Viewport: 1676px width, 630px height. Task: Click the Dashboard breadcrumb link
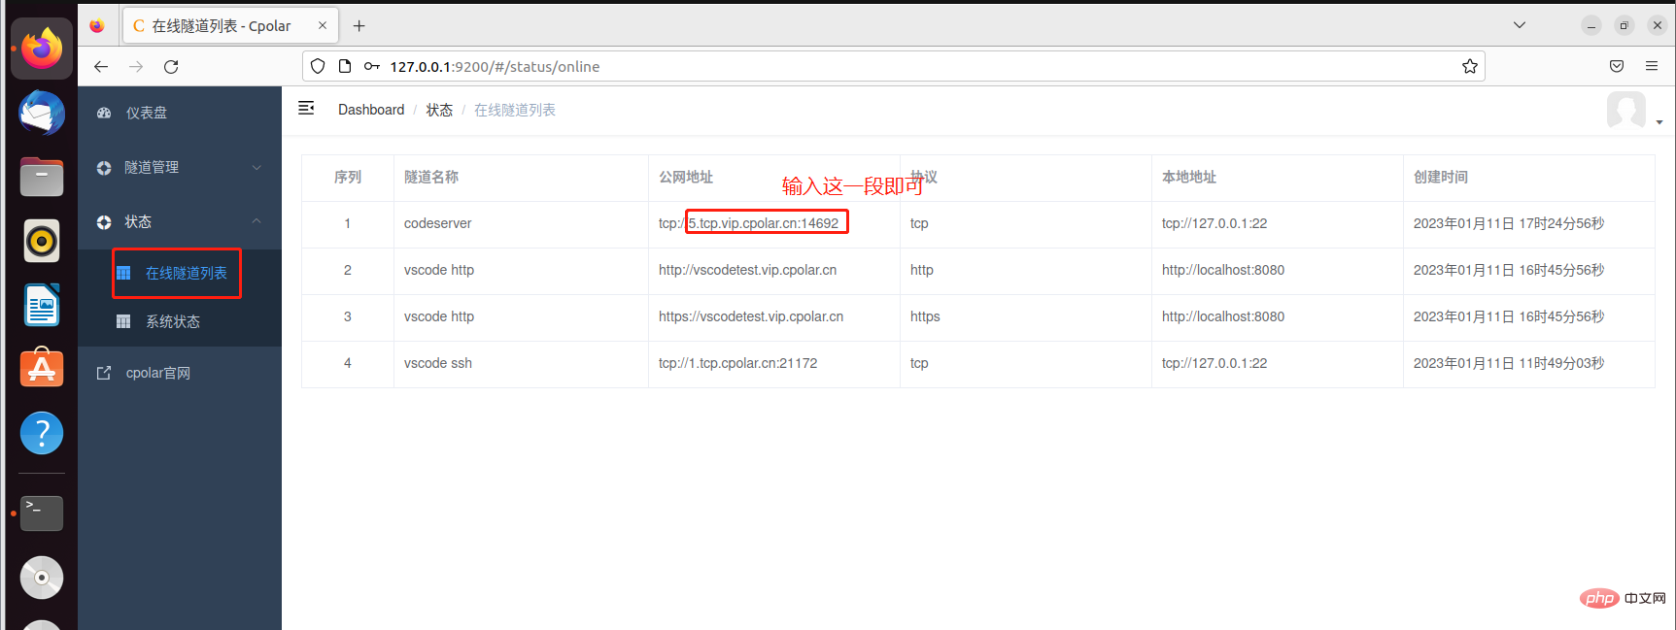coord(371,110)
